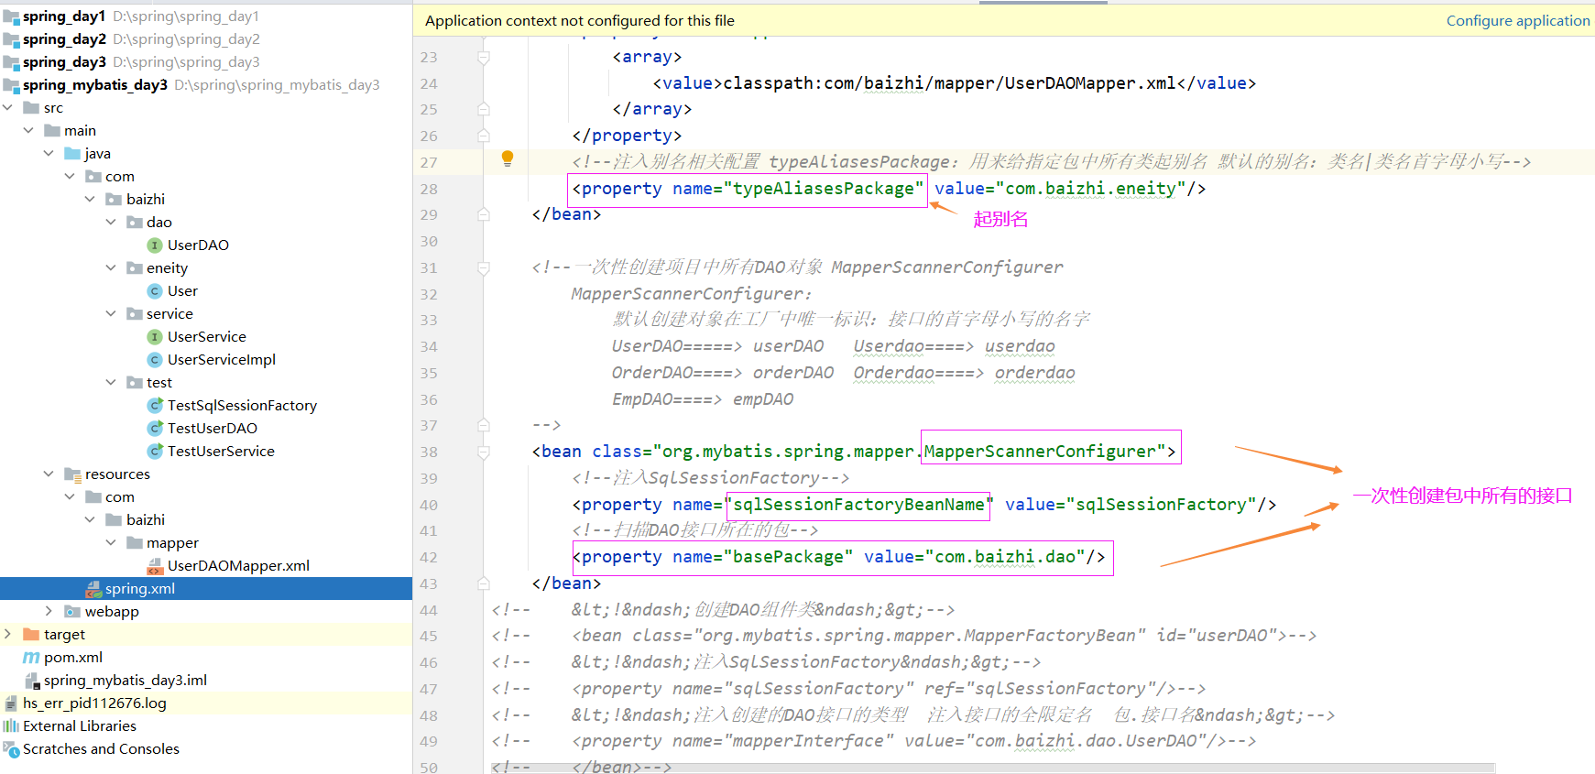Collapse the java folder
Image resolution: width=1595 pixels, height=774 pixels.
pyautogui.click(x=49, y=154)
